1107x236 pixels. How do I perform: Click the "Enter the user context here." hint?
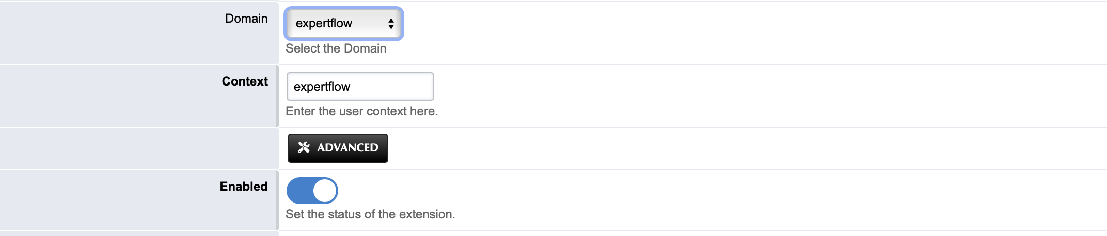[361, 111]
